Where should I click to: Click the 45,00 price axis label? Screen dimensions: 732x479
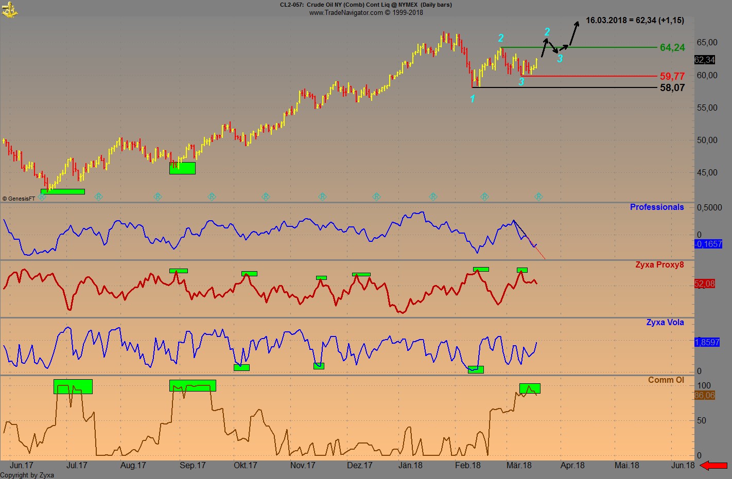pyautogui.click(x=707, y=172)
